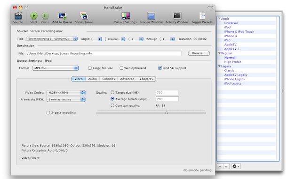Select the AppleTV Legacy preset

pyautogui.click(x=236, y=75)
